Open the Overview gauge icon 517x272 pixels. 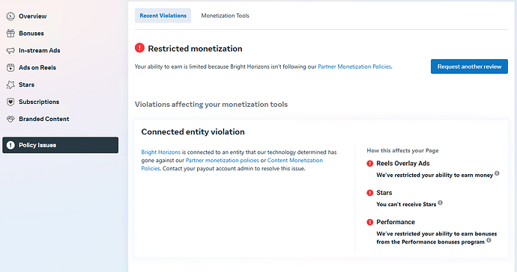click(10, 16)
